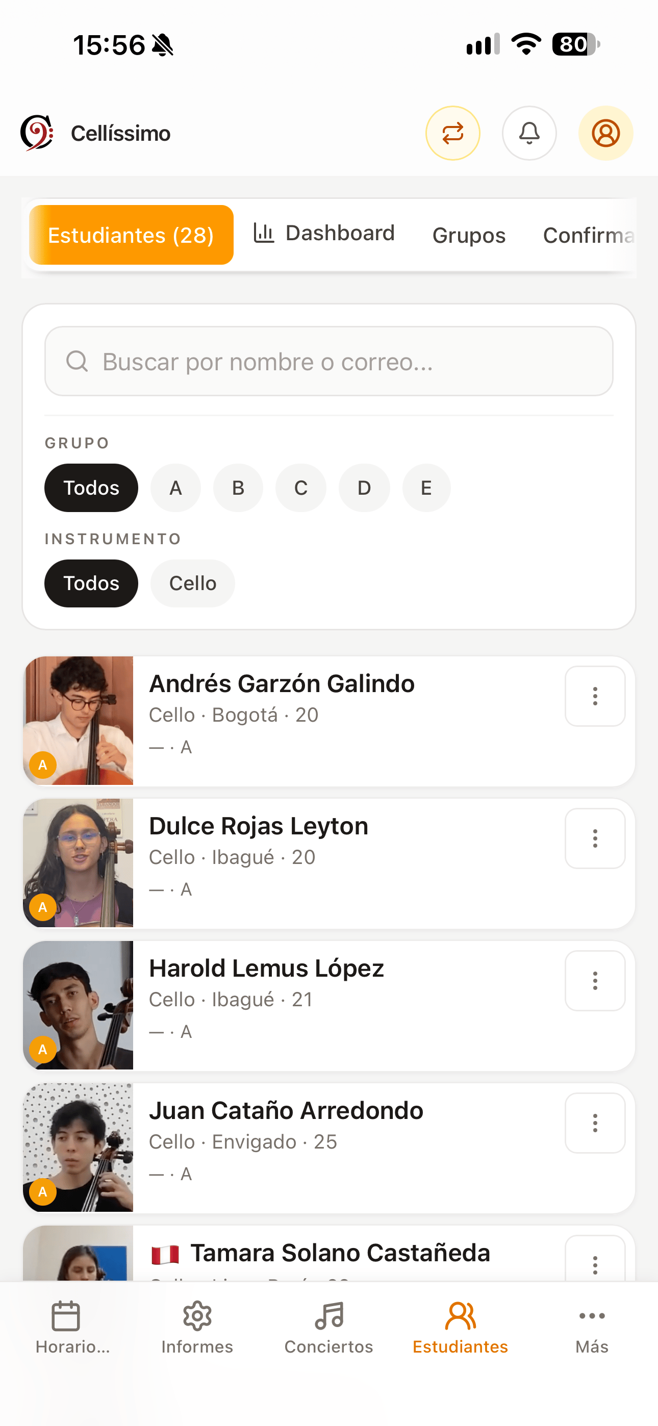The width and height of the screenshot is (658, 1426).
Task: Tap the orange swap arrows icon
Action: click(452, 134)
